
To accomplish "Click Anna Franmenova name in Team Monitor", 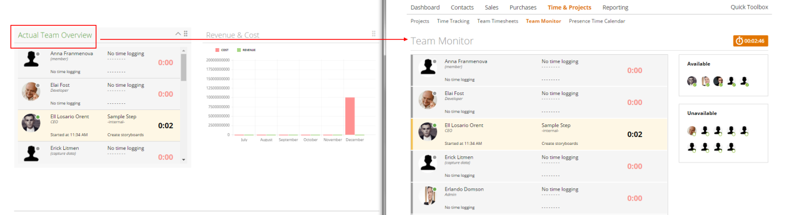I will pyautogui.click(x=466, y=61).
